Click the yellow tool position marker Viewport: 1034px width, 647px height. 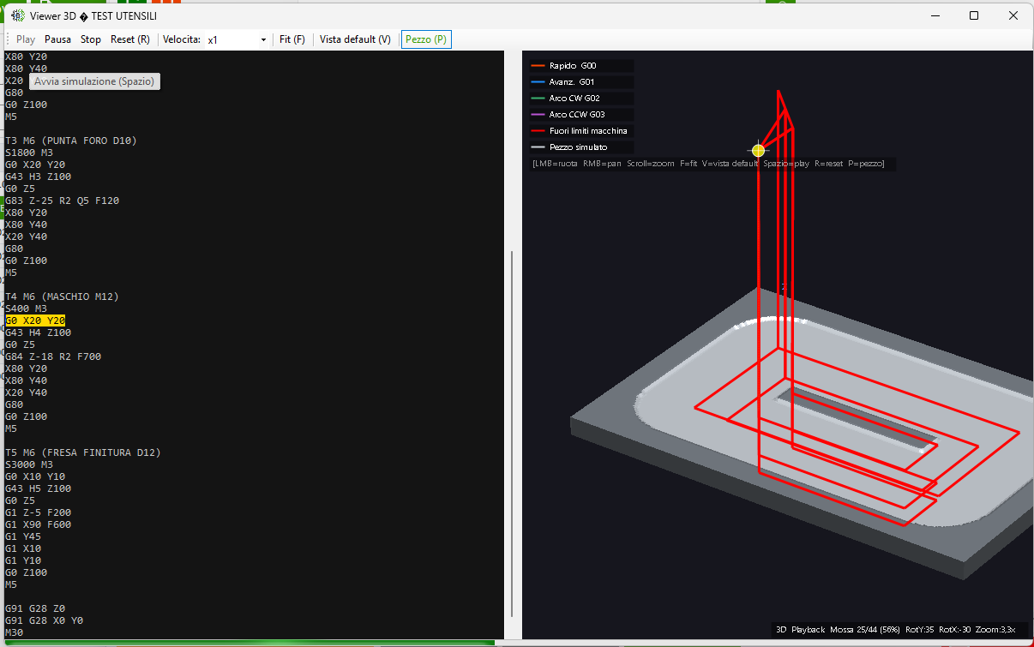point(758,150)
